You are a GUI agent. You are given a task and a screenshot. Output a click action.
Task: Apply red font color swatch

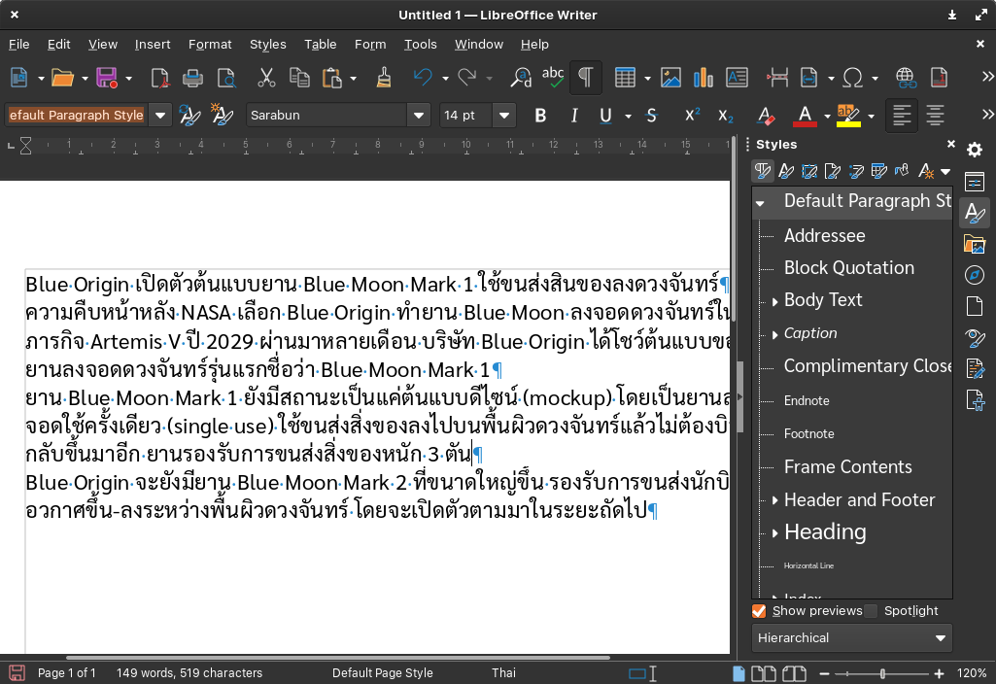[x=805, y=116]
